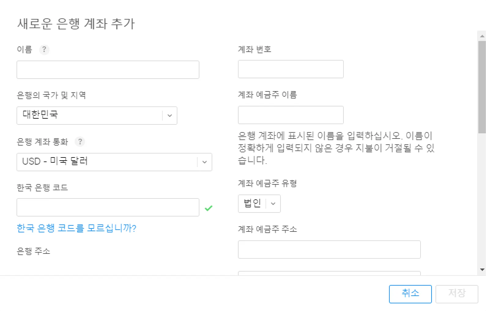Viewport: 486px width, 311px height.
Task: Click the 계좌 예금주 주소 first line field
Action: pos(329,250)
